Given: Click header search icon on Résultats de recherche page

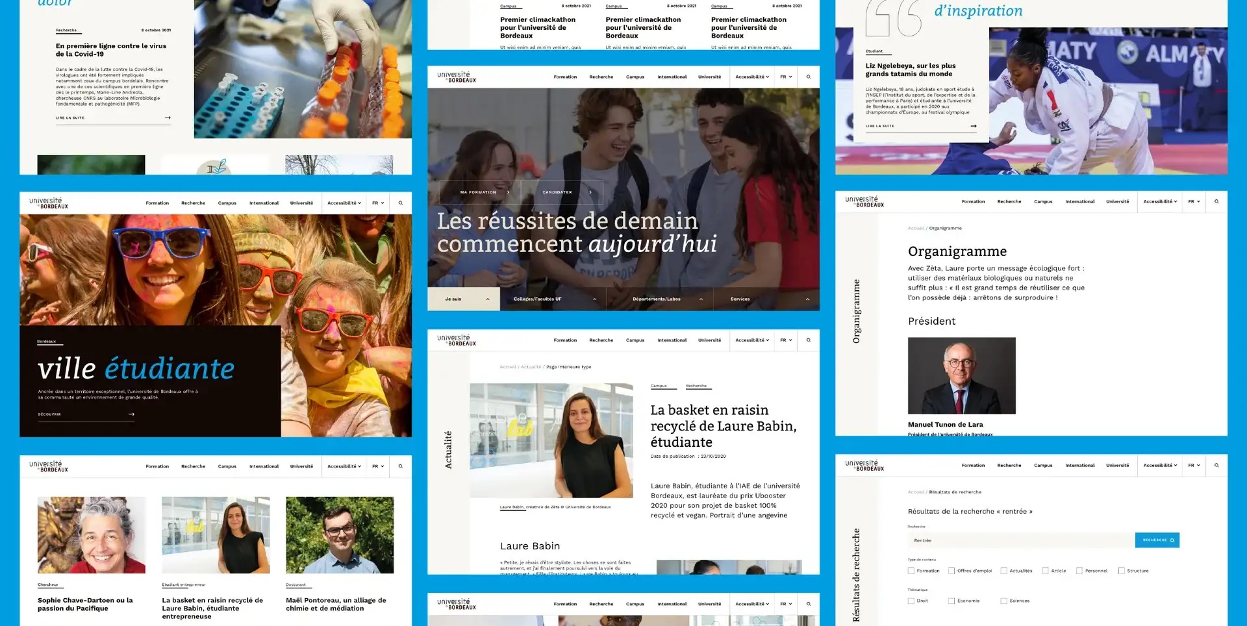Looking at the screenshot, I should point(1216,465).
